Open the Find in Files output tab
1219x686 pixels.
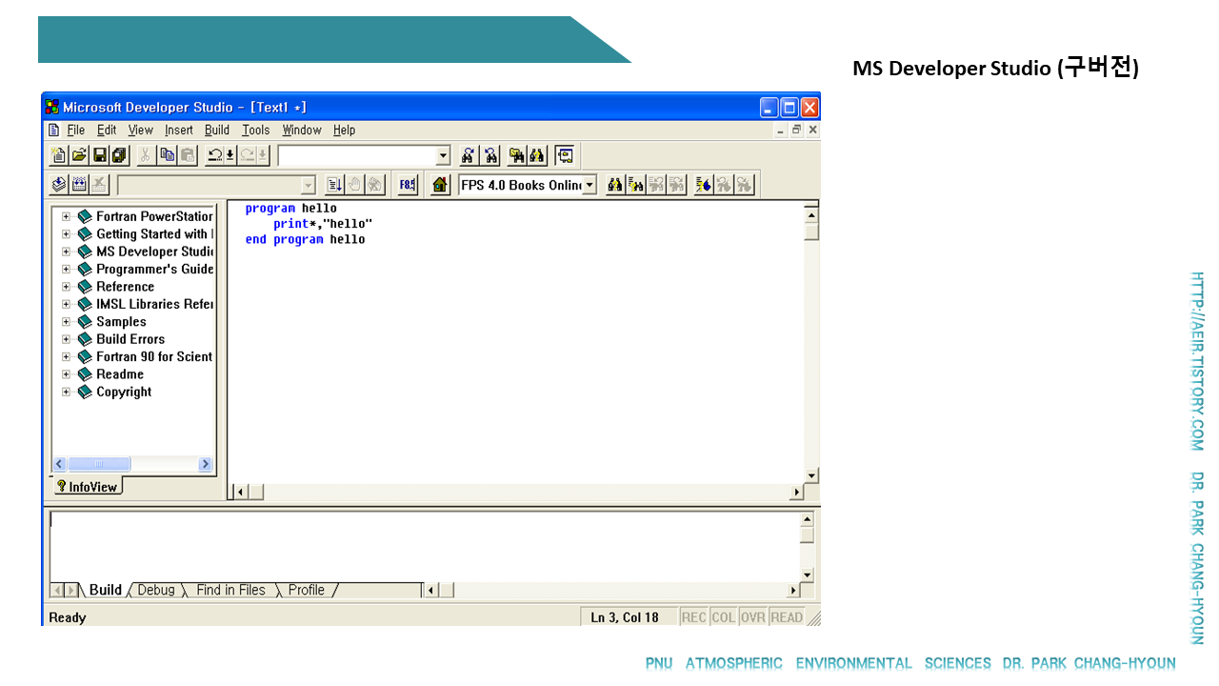tap(230, 590)
